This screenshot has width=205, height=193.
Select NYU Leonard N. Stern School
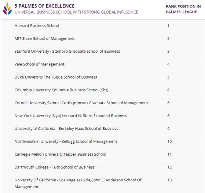(x=71, y=116)
